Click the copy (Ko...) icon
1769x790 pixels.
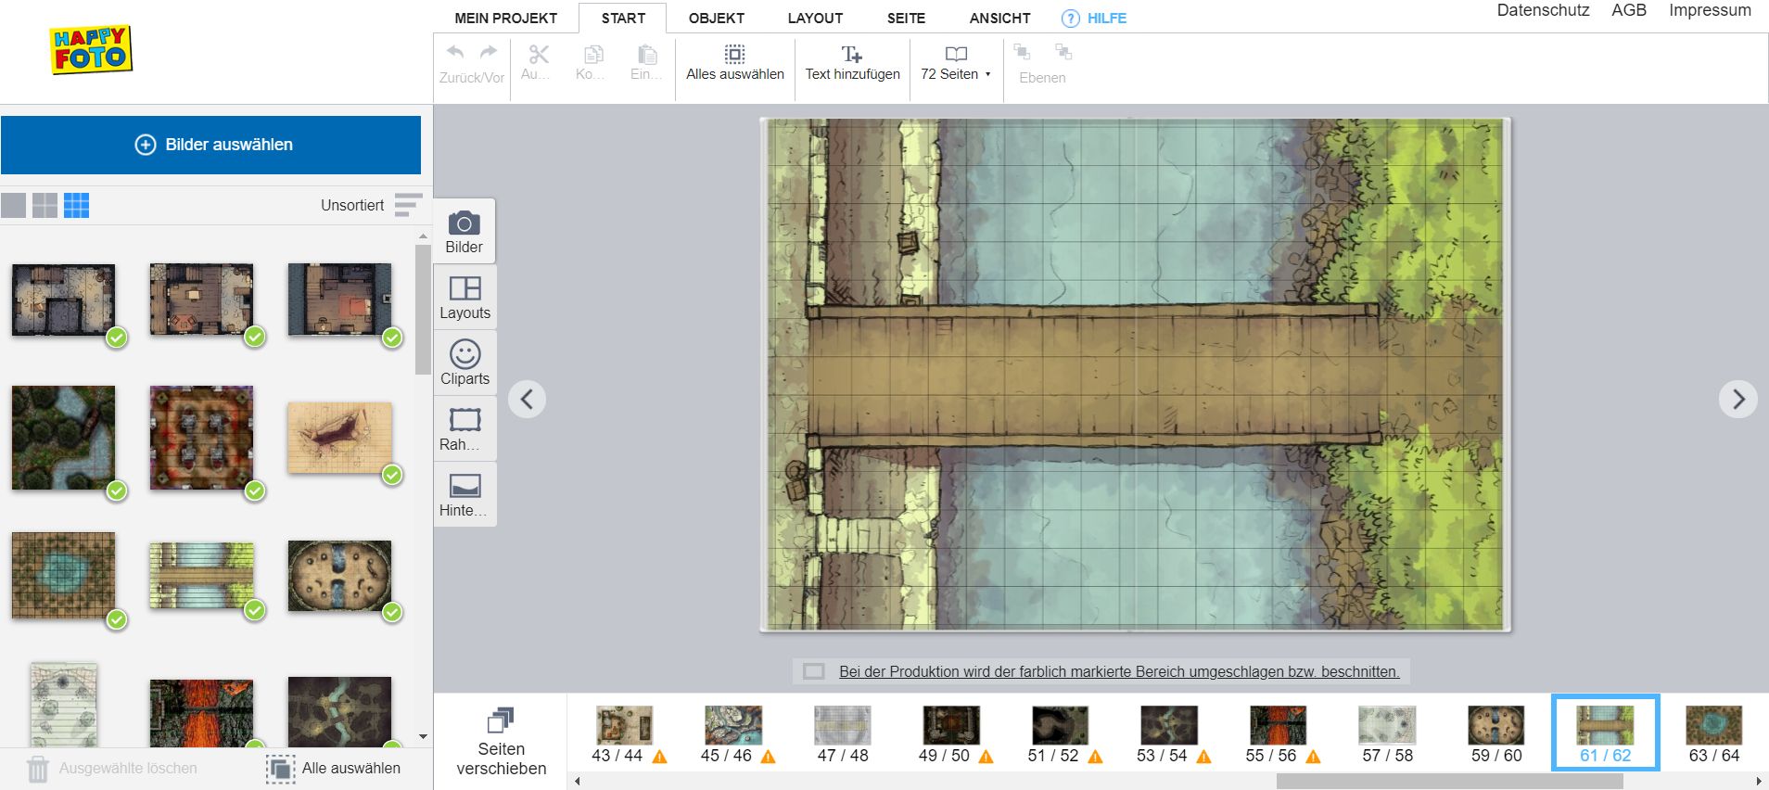point(593,55)
